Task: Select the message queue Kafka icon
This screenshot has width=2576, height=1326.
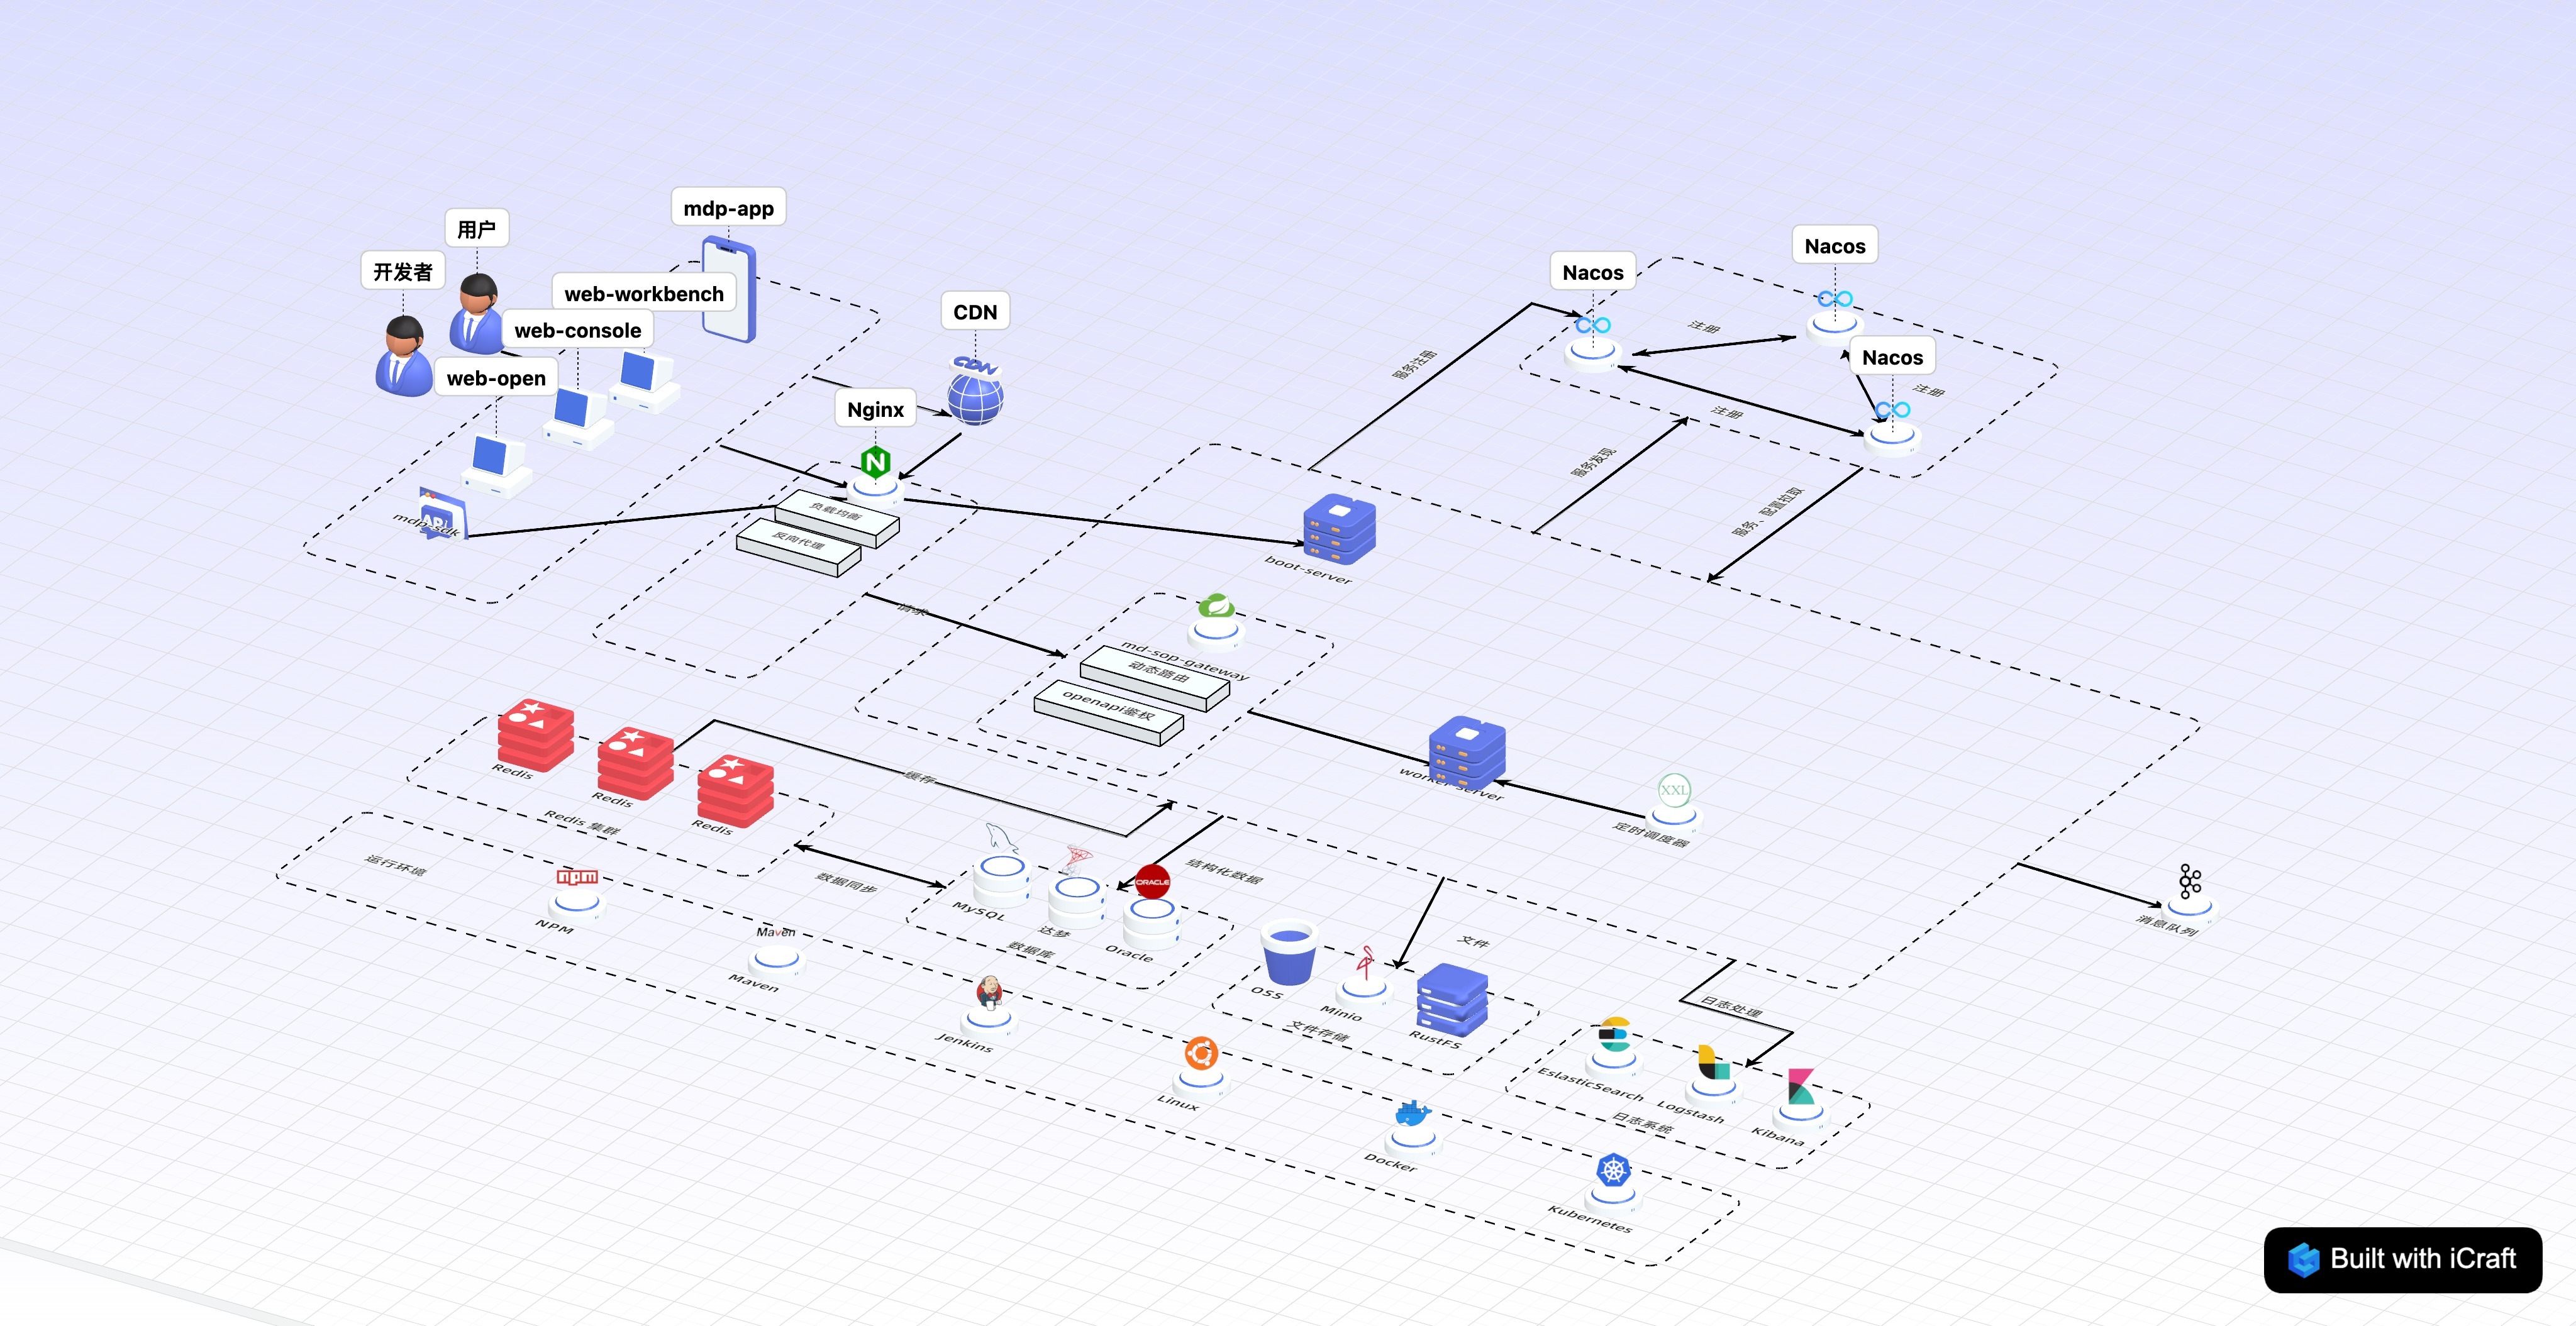Action: 2189,882
